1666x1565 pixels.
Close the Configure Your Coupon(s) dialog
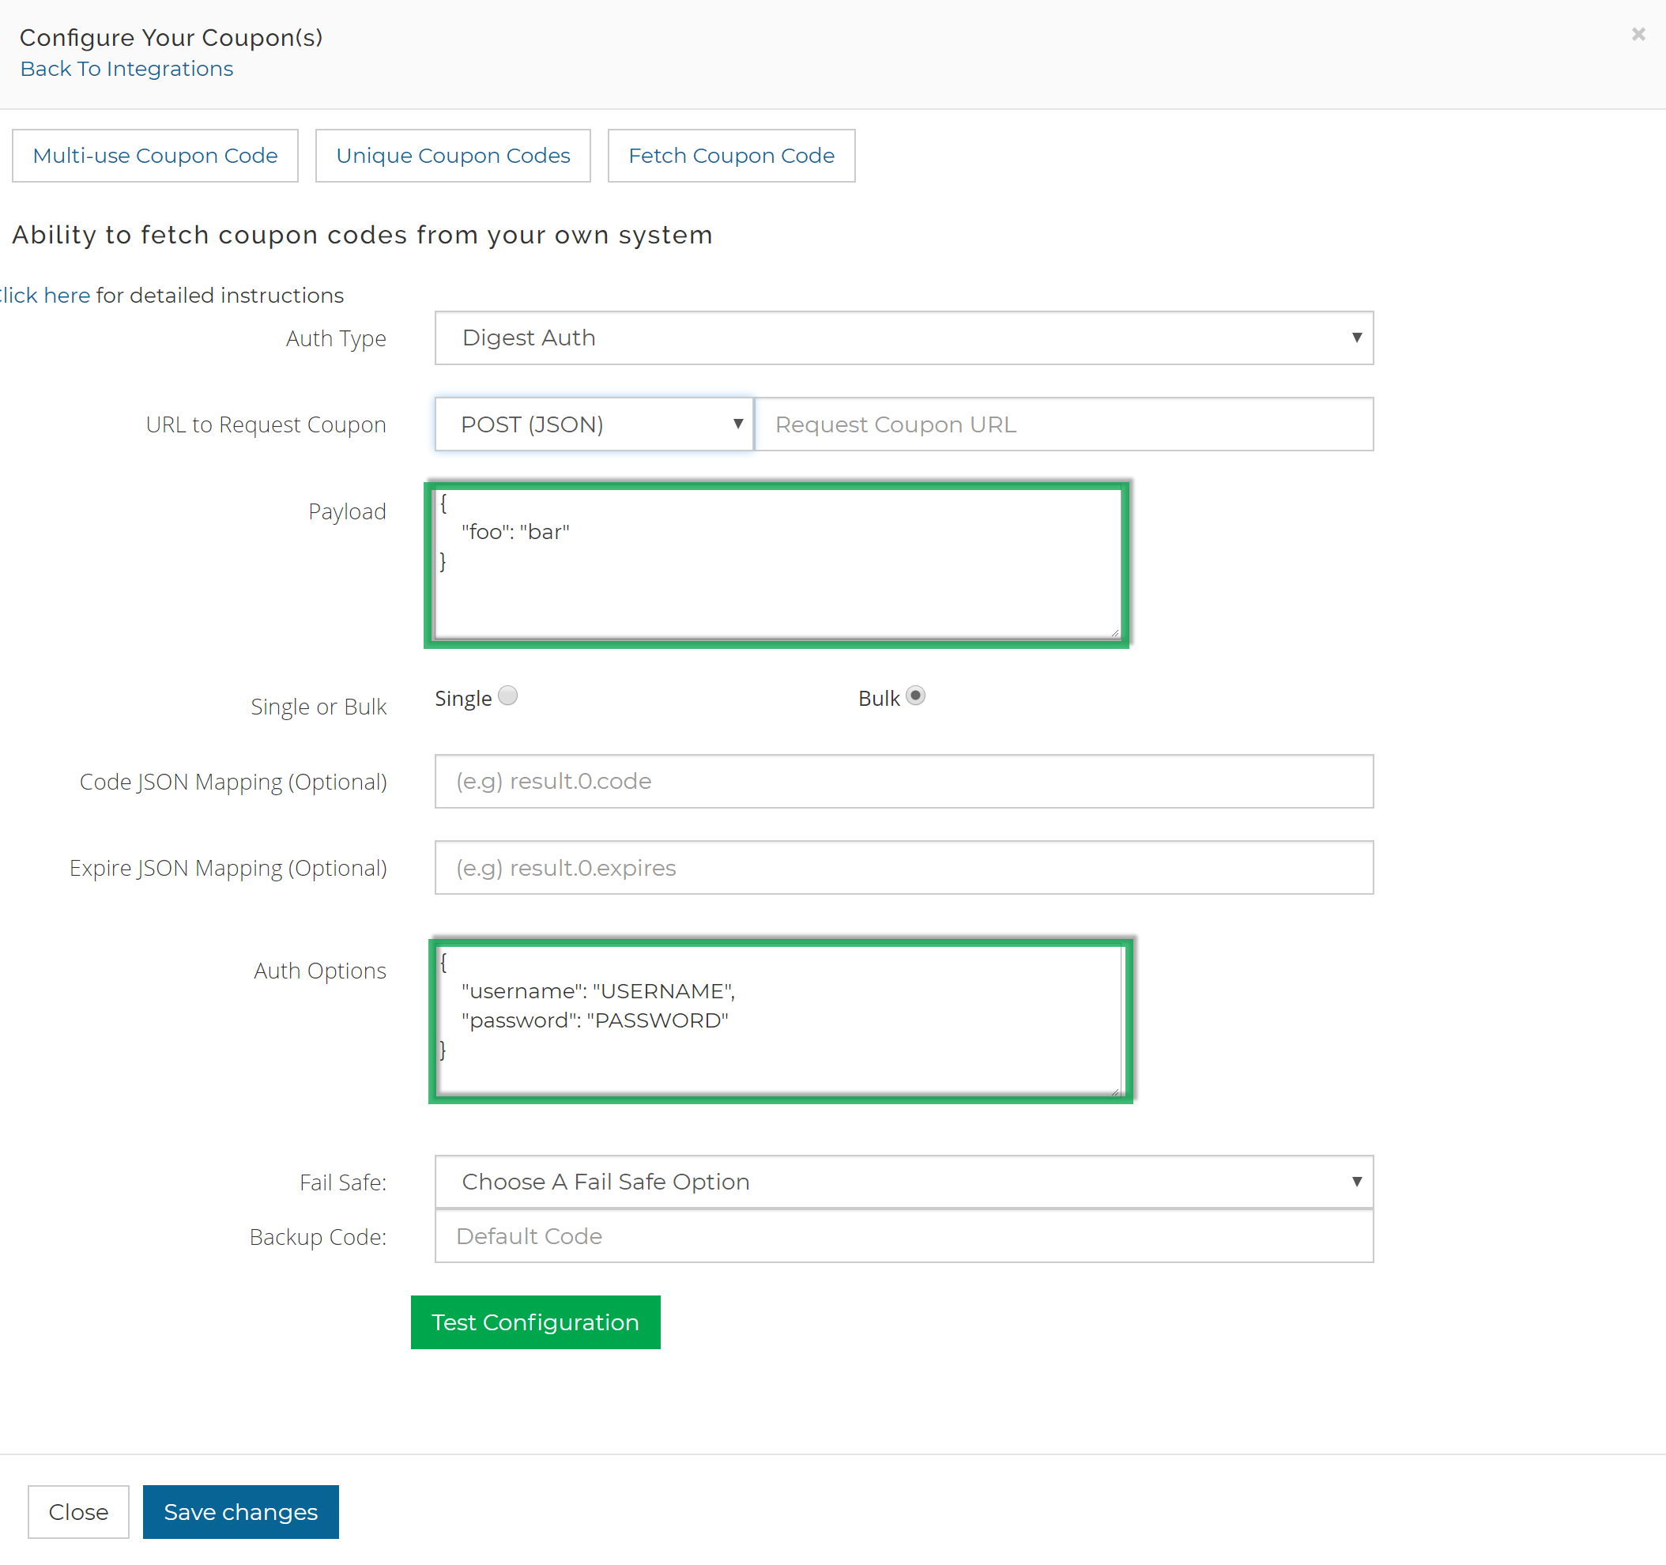[1638, 33]
